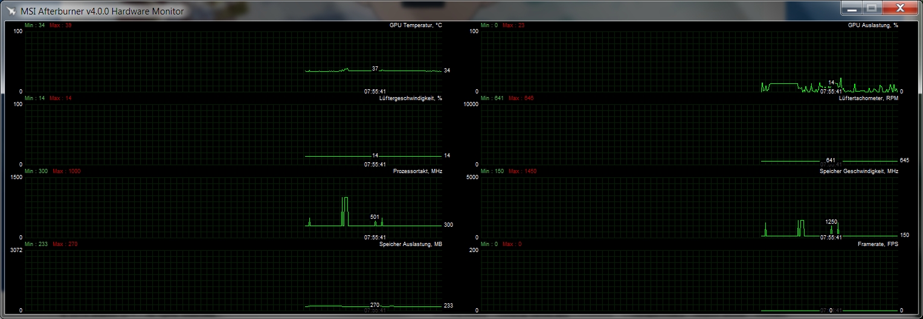Click the 07:55:41 timestamp under Lüftergeschwindigkeit
The image size is (923, 319).
pyautogui.click(x=375, y=164)
